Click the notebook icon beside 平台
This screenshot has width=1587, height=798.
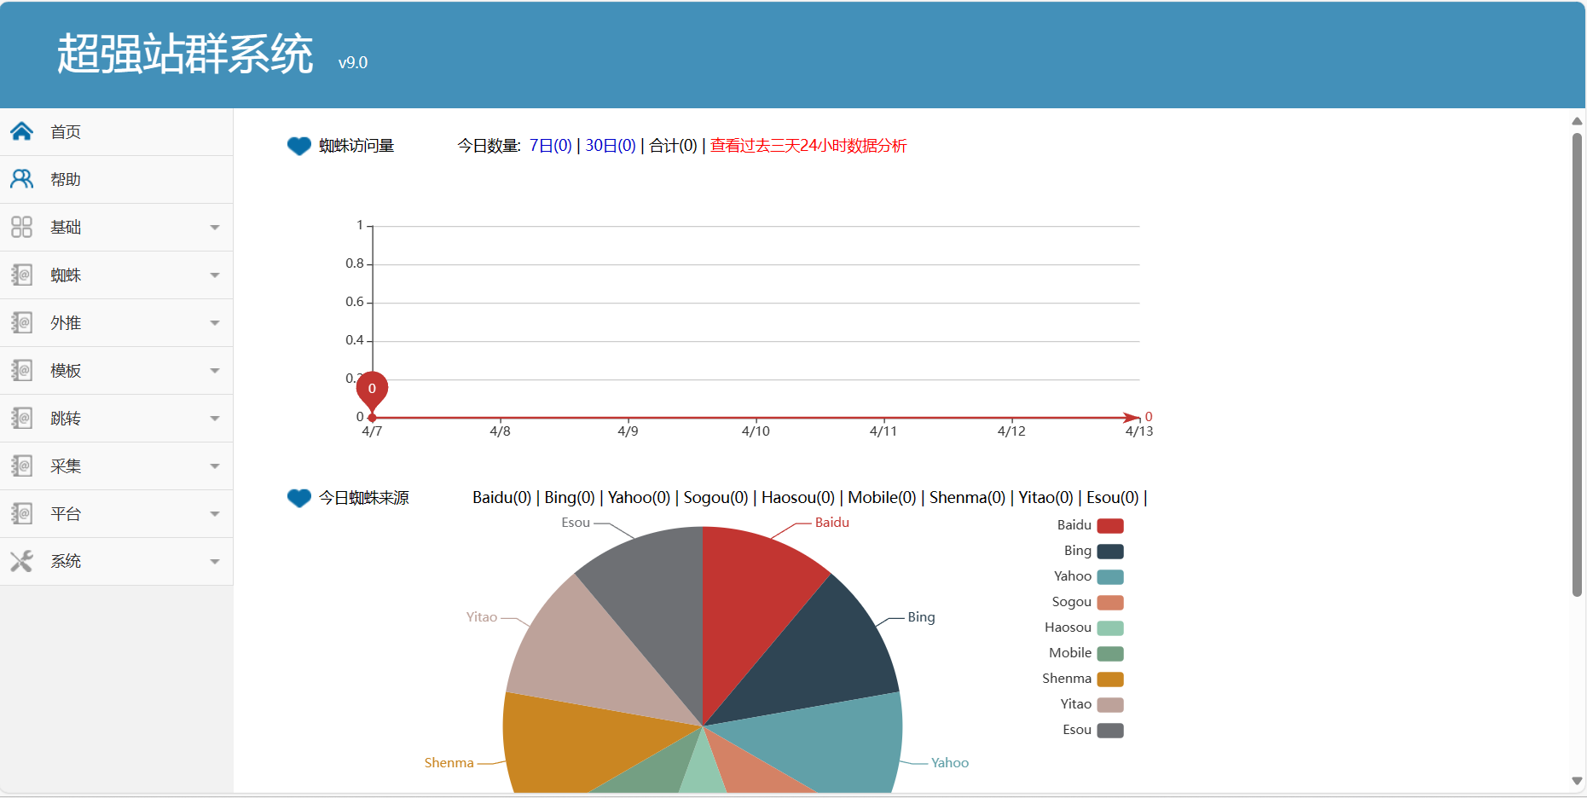[21, 513]
